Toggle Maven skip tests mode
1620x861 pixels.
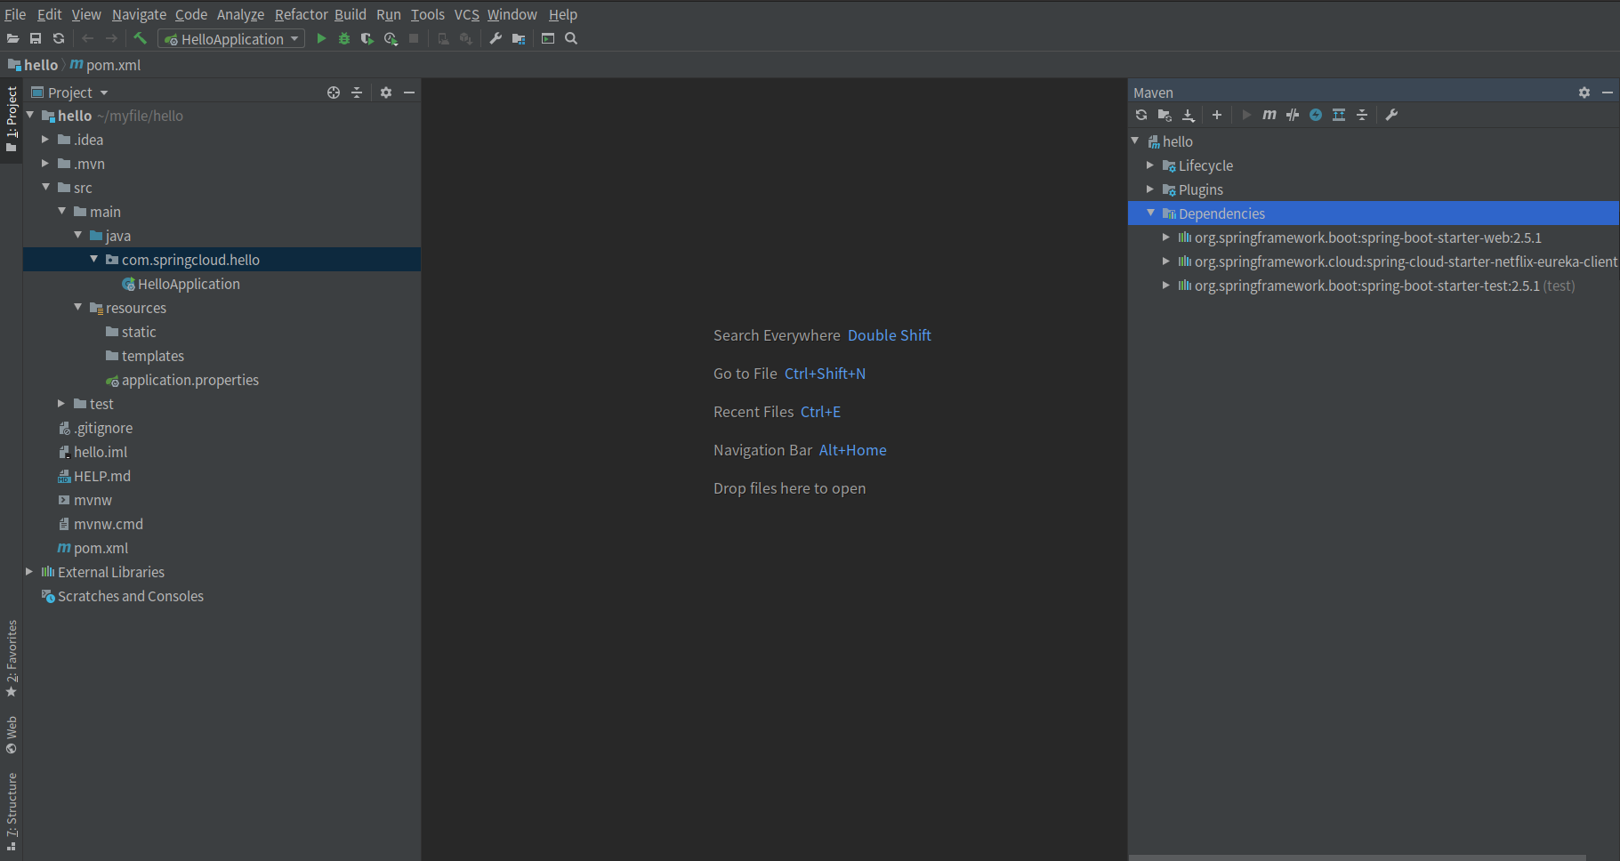point(1316,115)
